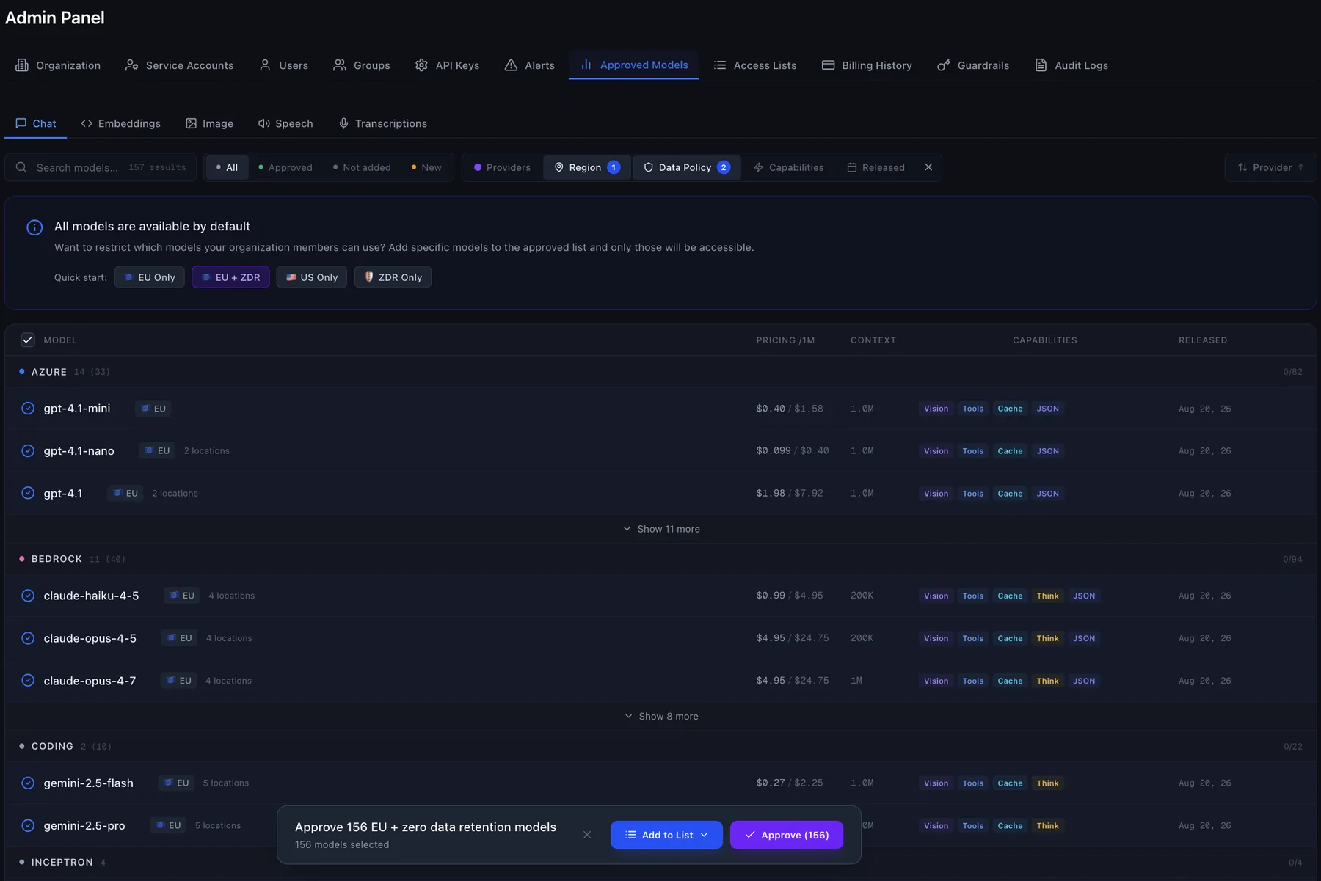Open the Organization tab
The width and height of the screenshot is (1321, 881).
tap(58, 65)
